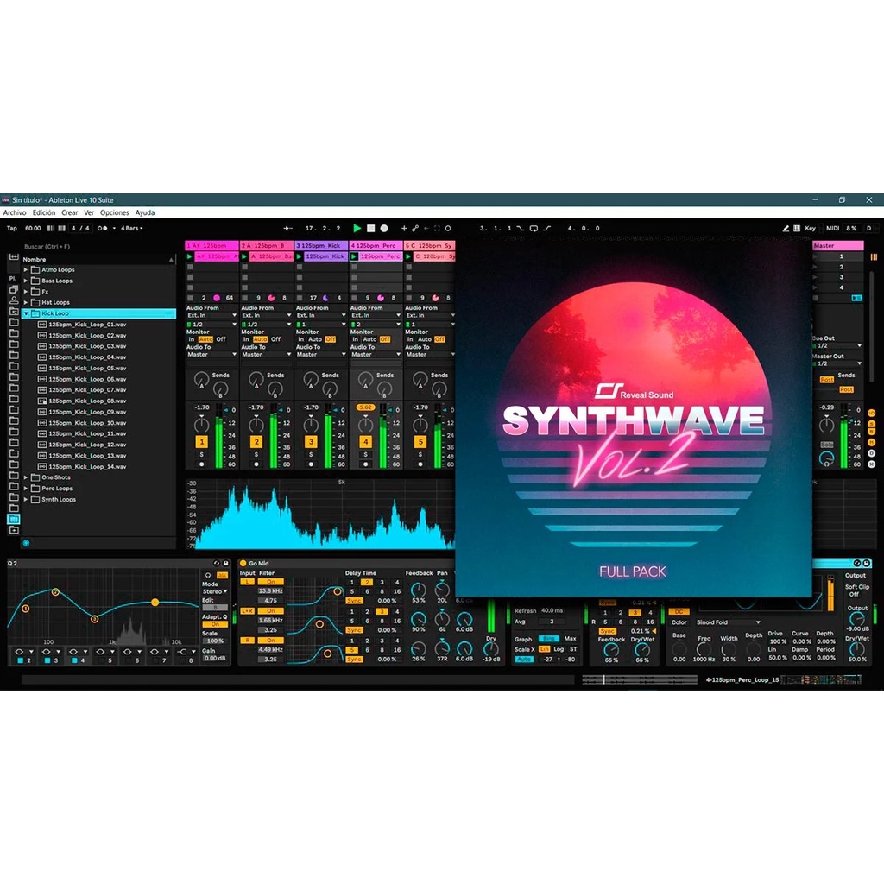Solo track 3 with S button
This screenshot has height=884, width=884.
pos(311,454)
